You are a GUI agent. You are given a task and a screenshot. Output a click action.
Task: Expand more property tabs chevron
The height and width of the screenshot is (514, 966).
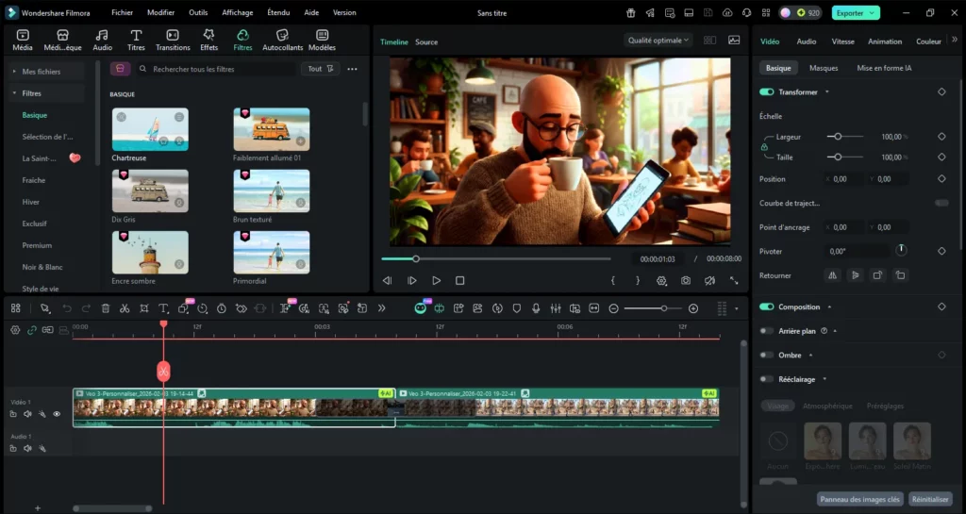[955, 40]
